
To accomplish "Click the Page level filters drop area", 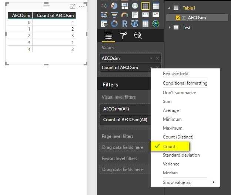I will tap(125, 147).
